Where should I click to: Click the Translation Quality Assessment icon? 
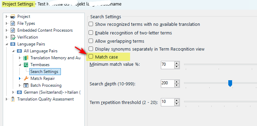tap(13, 99)
